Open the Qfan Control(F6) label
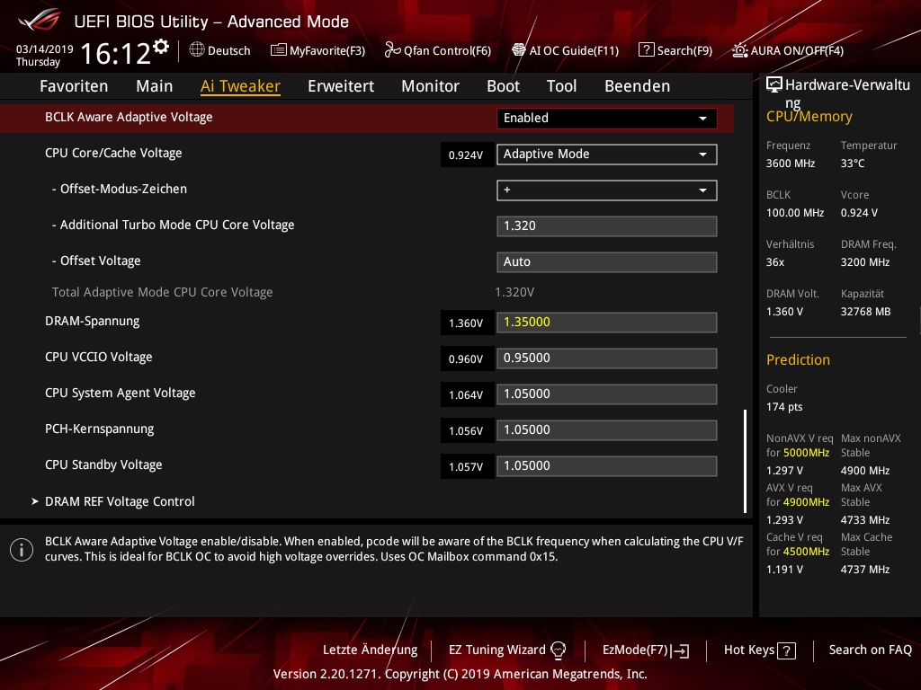This screenshot has height=690, width=921. pos(447,50)
